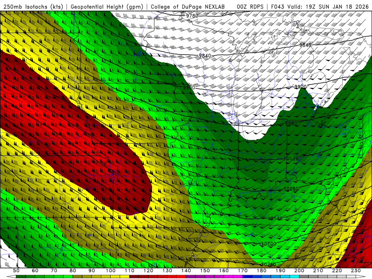
Task: Click the 70 knot colorbar label
Action: (54, 271)
